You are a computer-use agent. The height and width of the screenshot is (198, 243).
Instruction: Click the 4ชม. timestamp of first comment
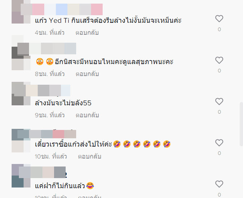(50, 33)
